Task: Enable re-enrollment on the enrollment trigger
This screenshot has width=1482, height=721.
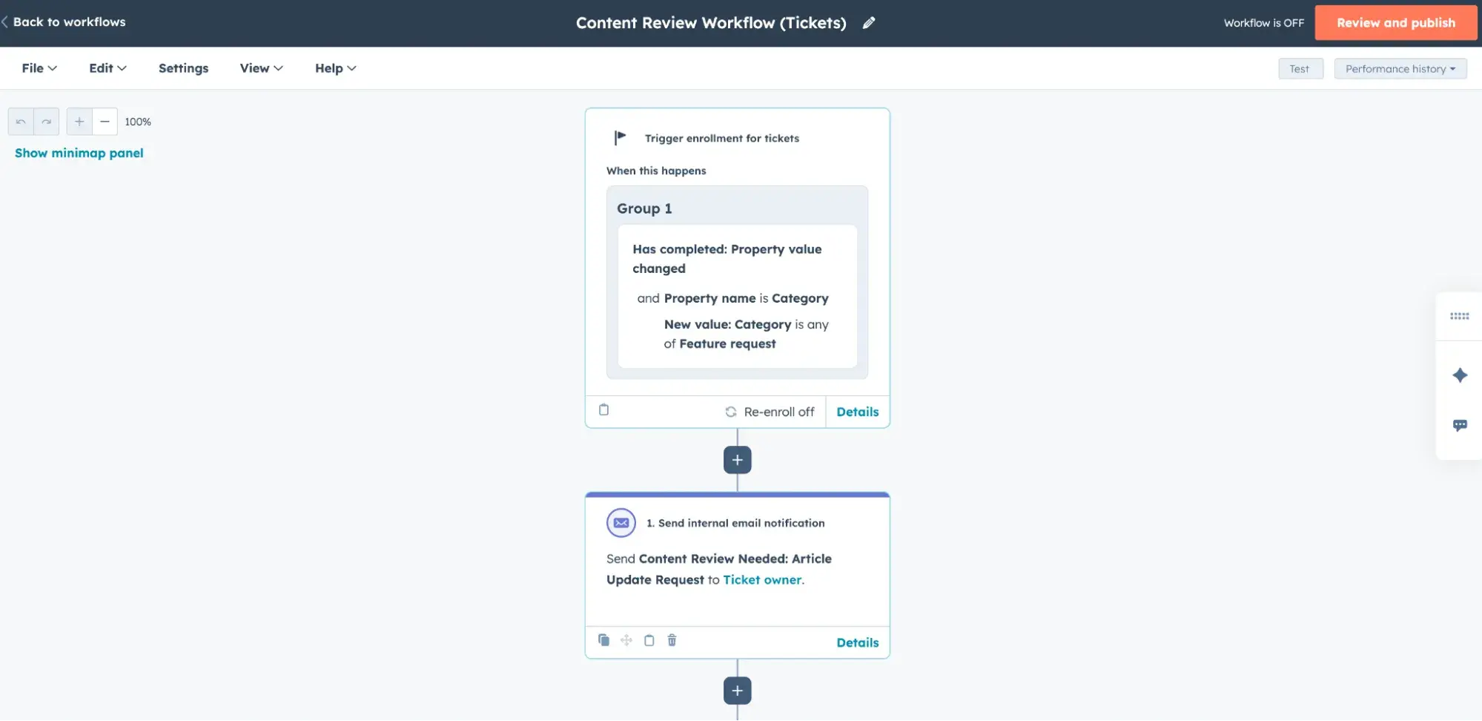Action: (x=770, y=412)
